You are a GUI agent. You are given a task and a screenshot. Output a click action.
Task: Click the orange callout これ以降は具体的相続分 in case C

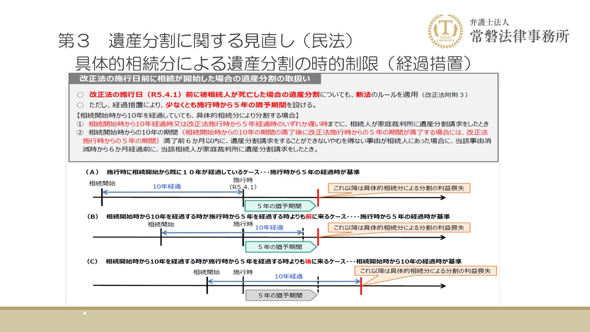[x=425, y=271]
